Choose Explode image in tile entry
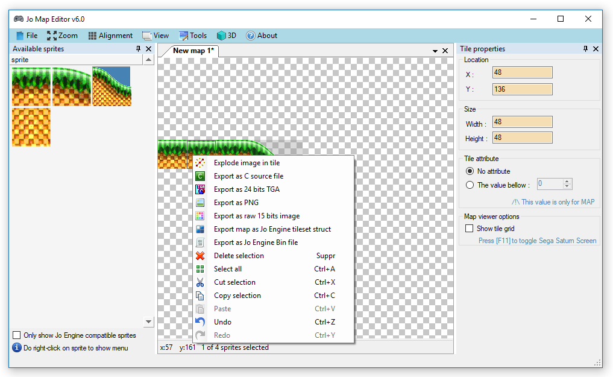 (274, 163)
